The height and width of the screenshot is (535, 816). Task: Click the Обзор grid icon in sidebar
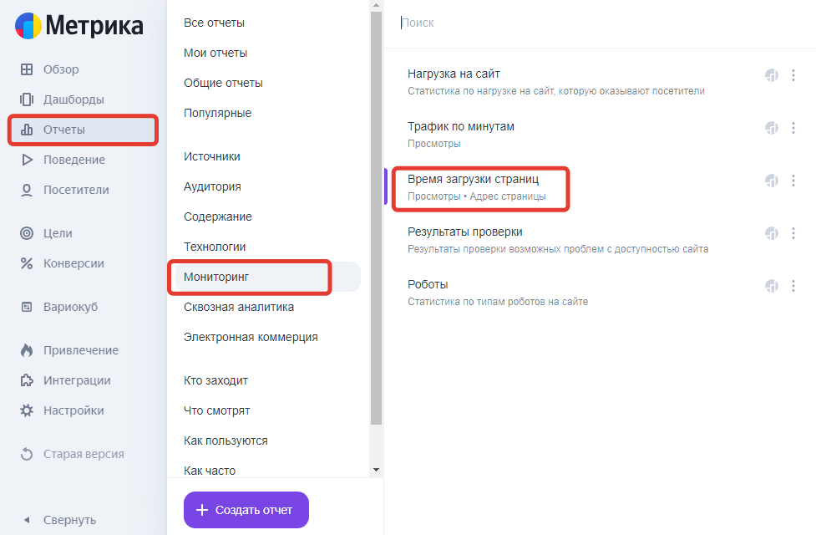tap(27, 69)
